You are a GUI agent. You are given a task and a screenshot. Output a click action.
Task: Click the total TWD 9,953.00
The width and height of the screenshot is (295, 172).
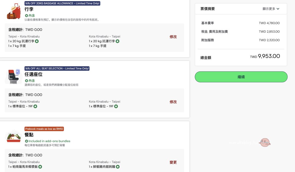coord(265,56)
